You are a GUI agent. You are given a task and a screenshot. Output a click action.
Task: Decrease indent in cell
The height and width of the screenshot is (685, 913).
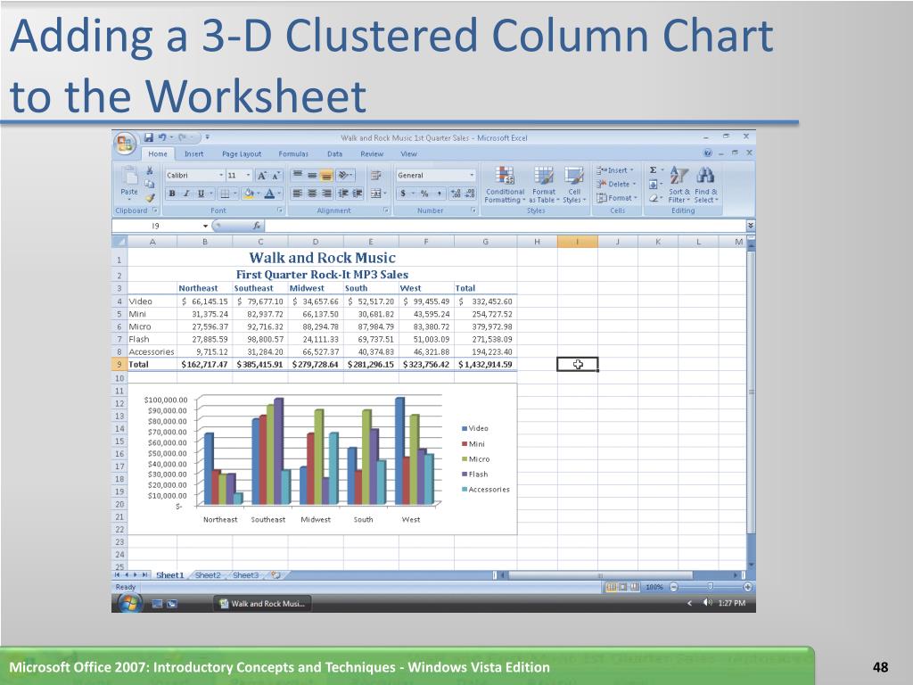[343, 194]
